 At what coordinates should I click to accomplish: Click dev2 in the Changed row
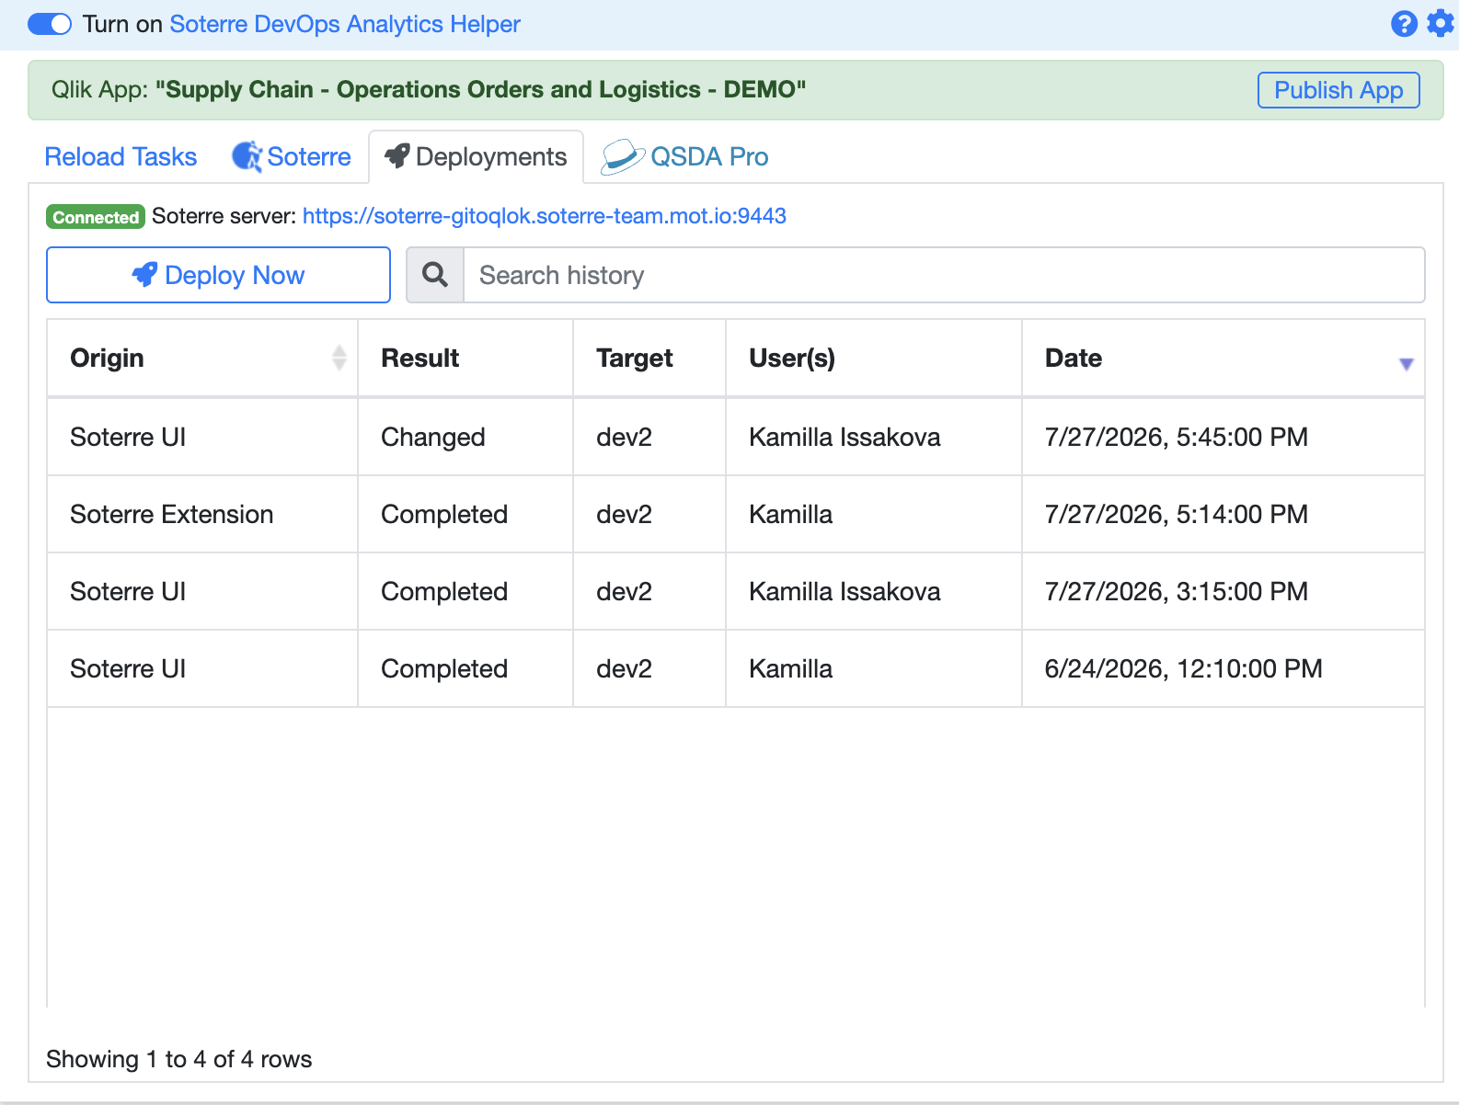point(624,438)
